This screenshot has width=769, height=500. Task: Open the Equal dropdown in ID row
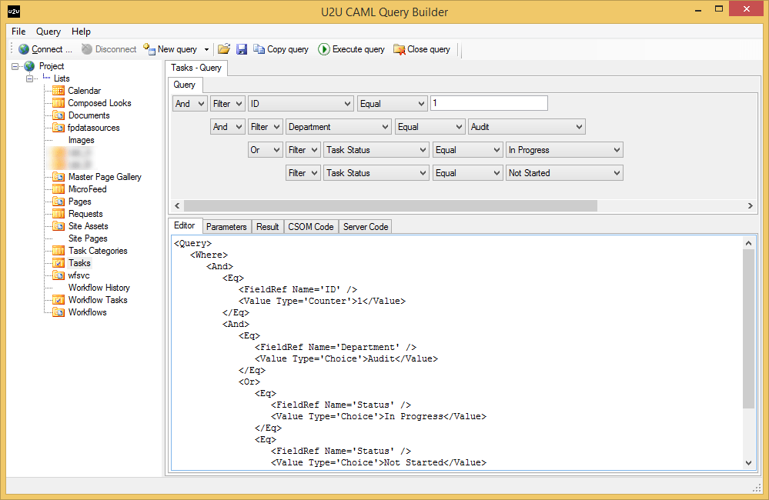coord(393,103)
